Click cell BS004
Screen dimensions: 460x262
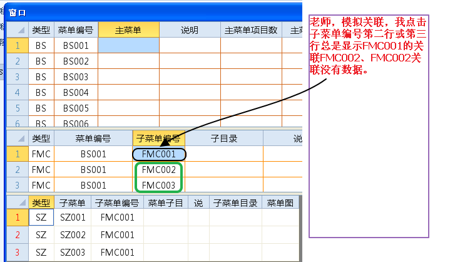[76, 93]
